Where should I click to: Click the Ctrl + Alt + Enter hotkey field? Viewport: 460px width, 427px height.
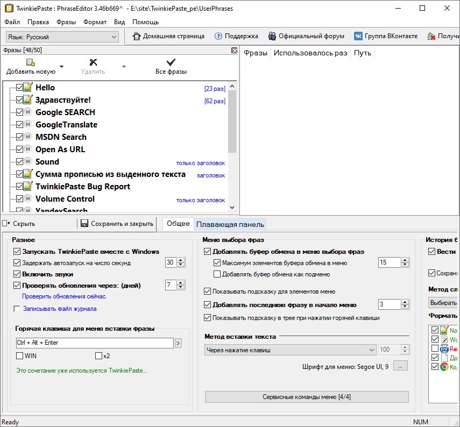[95, 343]
